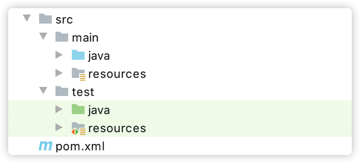Click the main directory folder icon

pos(62,37)
